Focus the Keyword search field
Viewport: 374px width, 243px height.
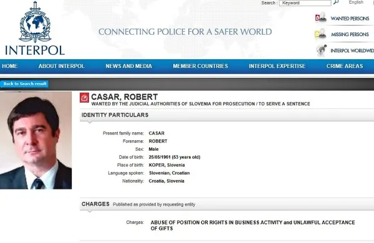click(305, 3)
